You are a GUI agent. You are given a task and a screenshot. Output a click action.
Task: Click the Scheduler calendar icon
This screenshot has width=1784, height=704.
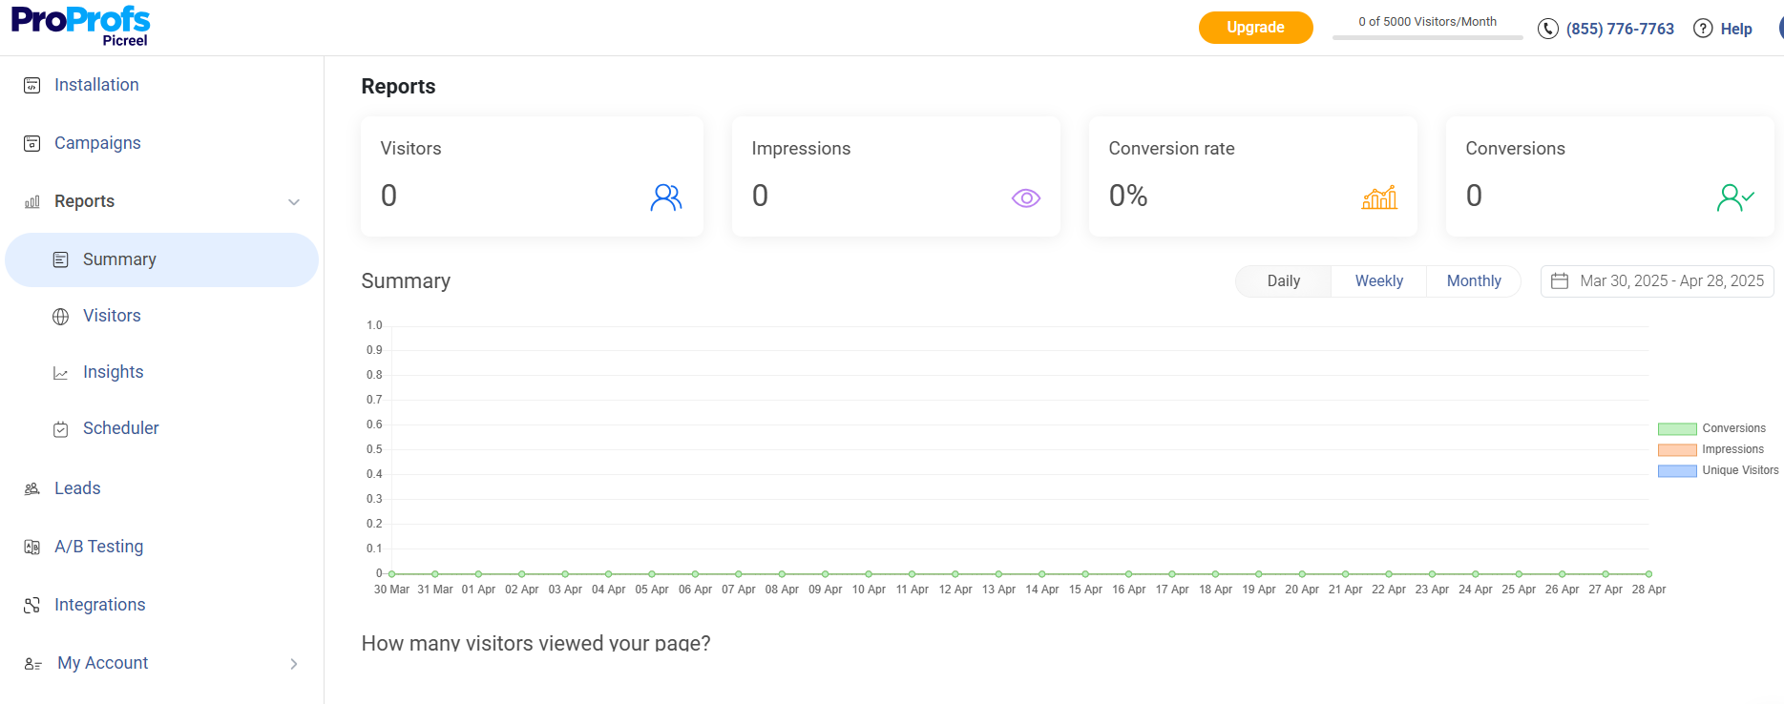[x=61, y=429]
